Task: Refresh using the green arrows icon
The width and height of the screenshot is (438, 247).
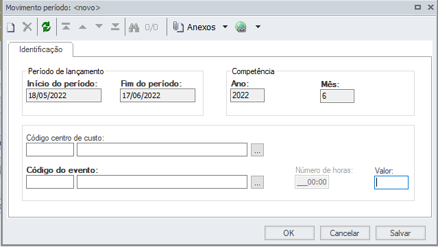Action: [x=46, y=27]
